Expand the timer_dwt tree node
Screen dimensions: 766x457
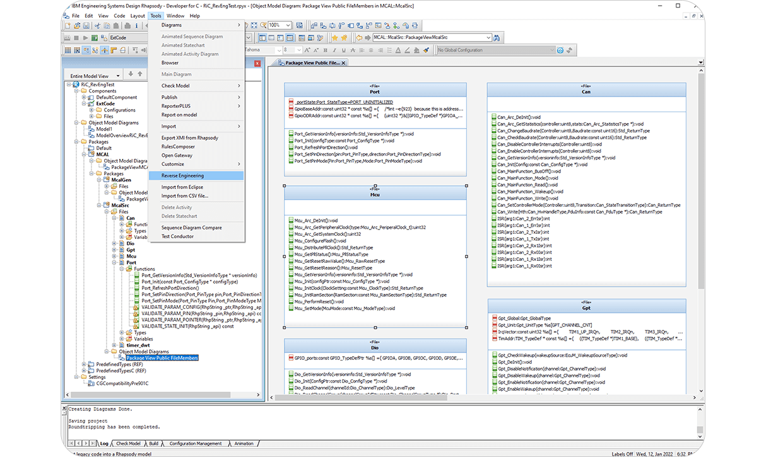114,345
